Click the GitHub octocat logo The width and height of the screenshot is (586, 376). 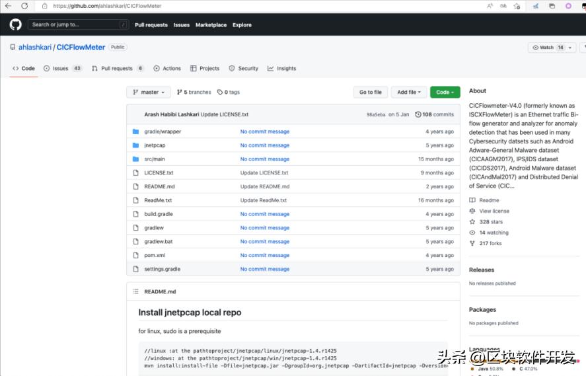click(x=15, y=24)
